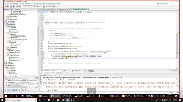Select SinhvienJpaController.java in project tree
The image size is (183, 102).
20,39
